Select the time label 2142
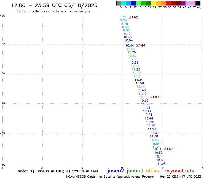Viewport: 204px width, 179px height. (169, 149)
